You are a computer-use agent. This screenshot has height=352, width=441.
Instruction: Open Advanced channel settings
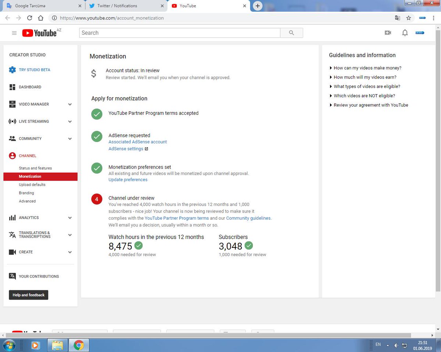pyautogui.click(x=27, y=201)
